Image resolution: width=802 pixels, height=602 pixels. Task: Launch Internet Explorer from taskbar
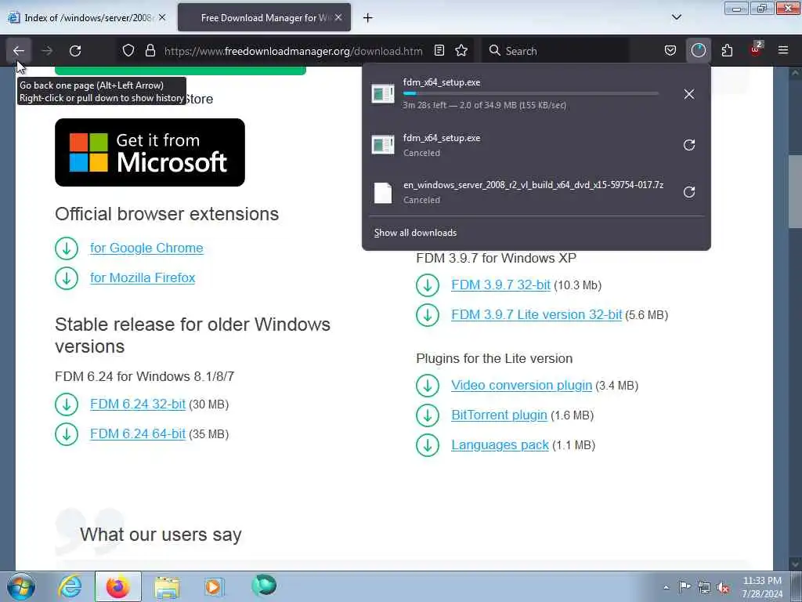[x=69, y=586]
